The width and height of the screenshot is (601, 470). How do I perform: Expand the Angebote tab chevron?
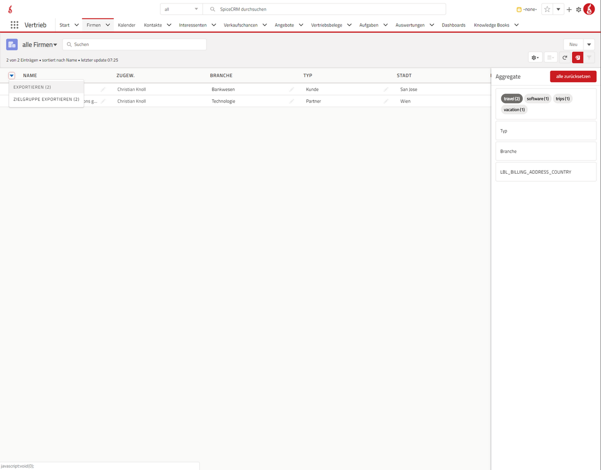(301, 25)
